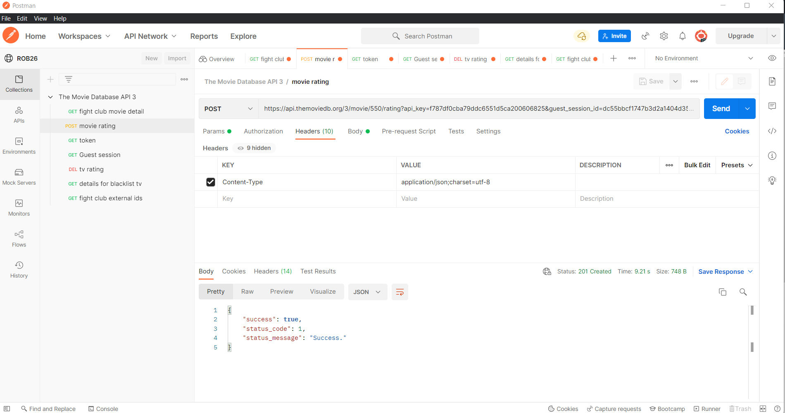Image resolution: width=785 pixels, height=413 pixels.
Task: Toggle the environment preview eye icon
Action: [x=772, y=58]
